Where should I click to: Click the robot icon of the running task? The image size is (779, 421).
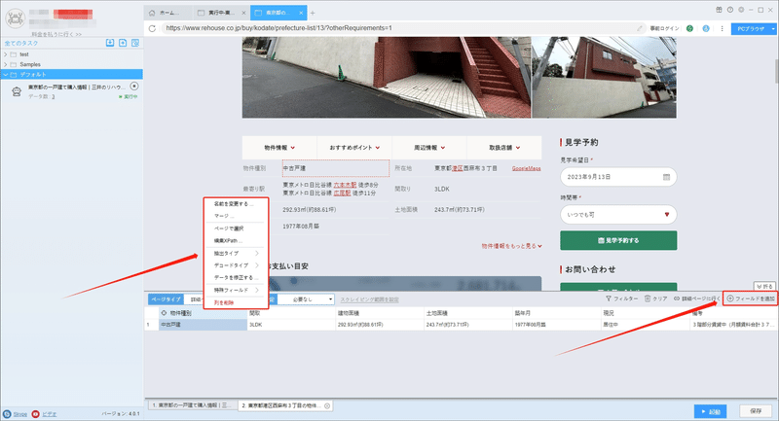(17, 91)
